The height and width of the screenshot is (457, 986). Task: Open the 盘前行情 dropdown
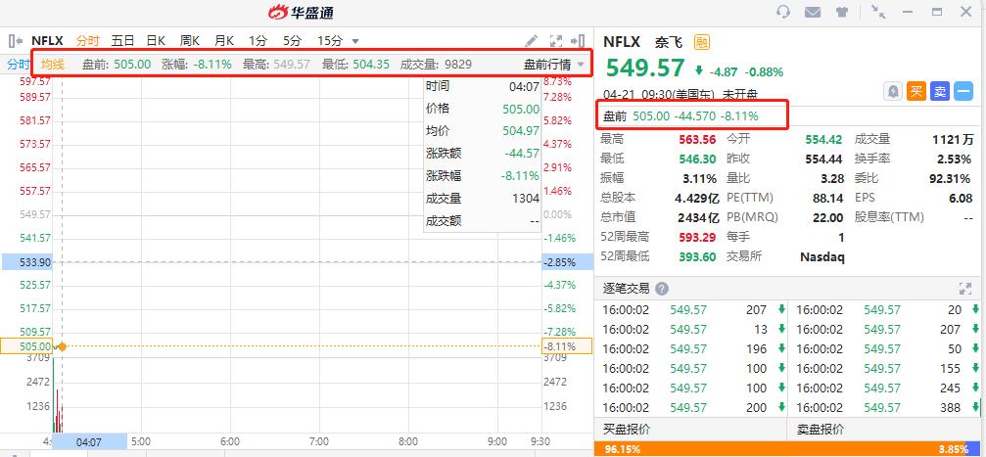tap(553, 65)
